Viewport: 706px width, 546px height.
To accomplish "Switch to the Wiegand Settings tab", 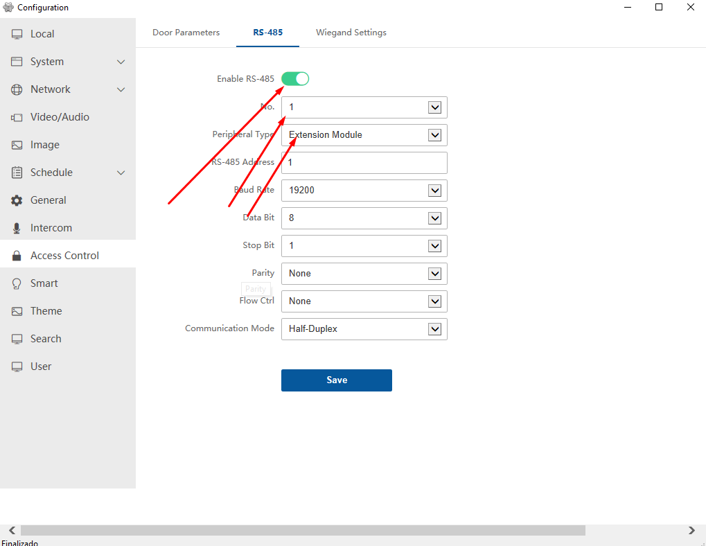I will (x=351, y=33).
